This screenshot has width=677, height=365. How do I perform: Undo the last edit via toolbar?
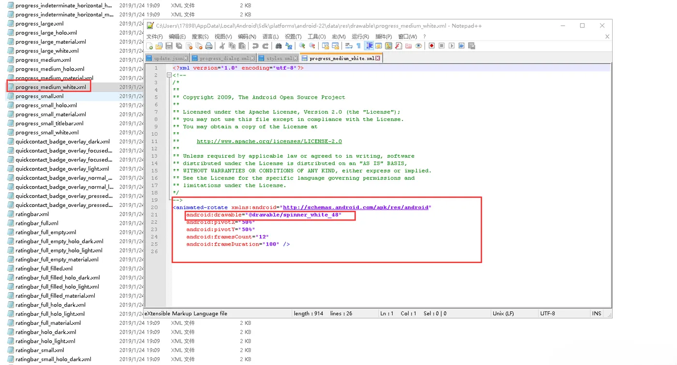coord(255,46)
